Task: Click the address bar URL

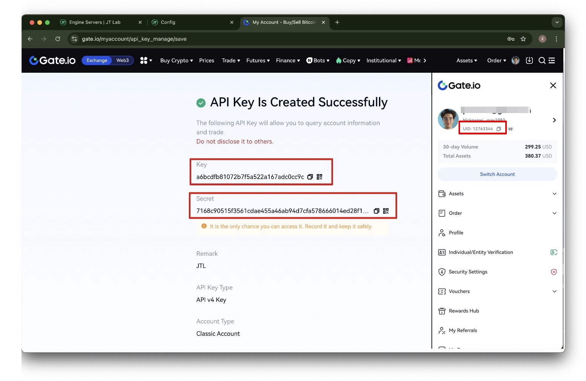Action: click(134, 39)
